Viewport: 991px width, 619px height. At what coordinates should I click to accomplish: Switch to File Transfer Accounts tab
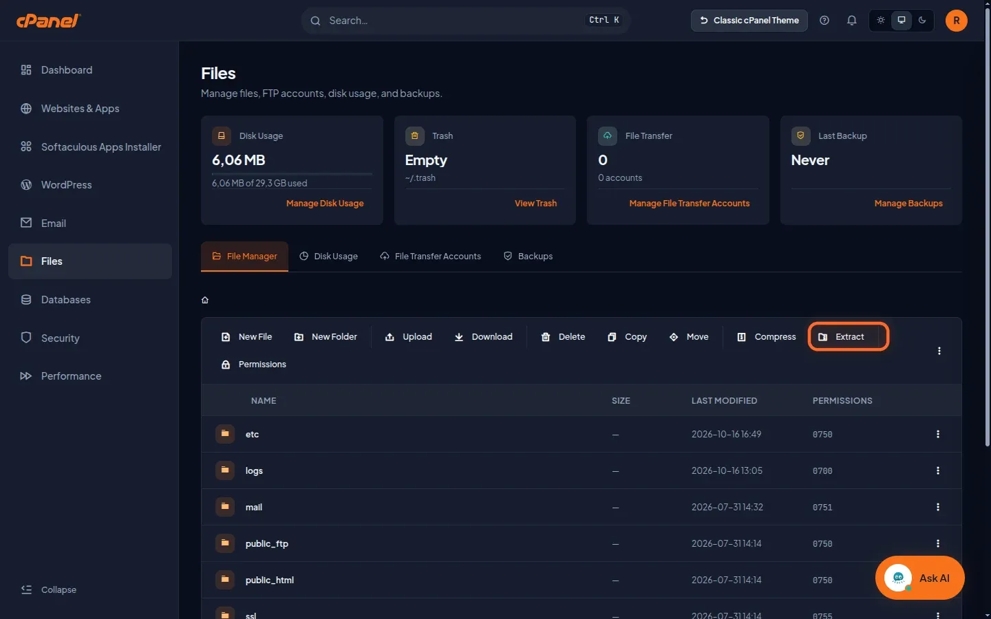click(431, 257)
